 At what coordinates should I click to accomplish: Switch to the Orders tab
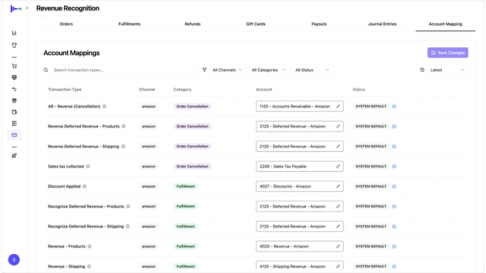click(x=66, y=24)
